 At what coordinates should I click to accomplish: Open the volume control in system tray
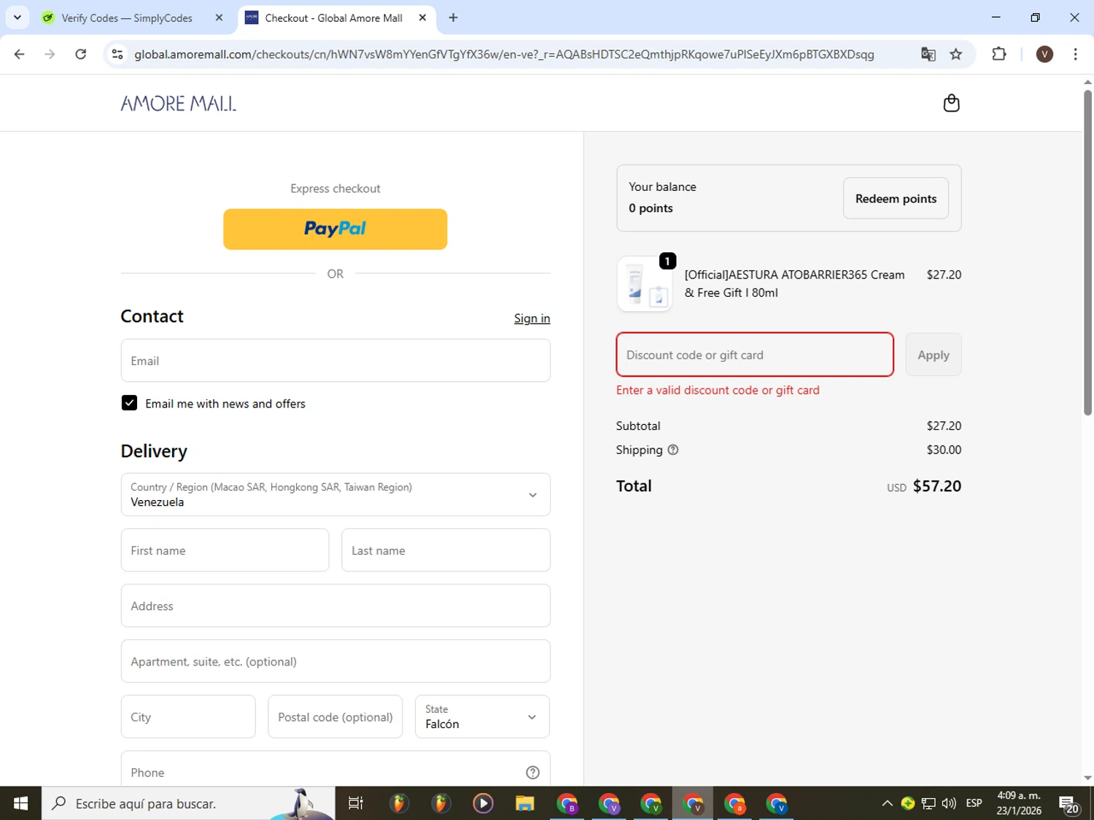click(949, 803)
